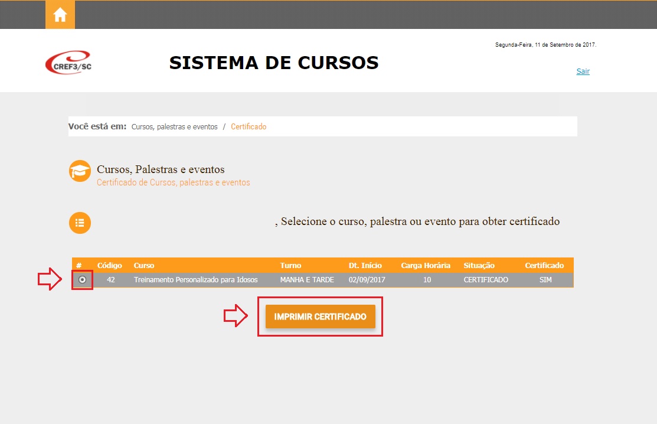This screenshot has height=424, width=657.
Task: Open the 'Cursos, palestras e eventos' breadcrumb
Action: (174, 127)
